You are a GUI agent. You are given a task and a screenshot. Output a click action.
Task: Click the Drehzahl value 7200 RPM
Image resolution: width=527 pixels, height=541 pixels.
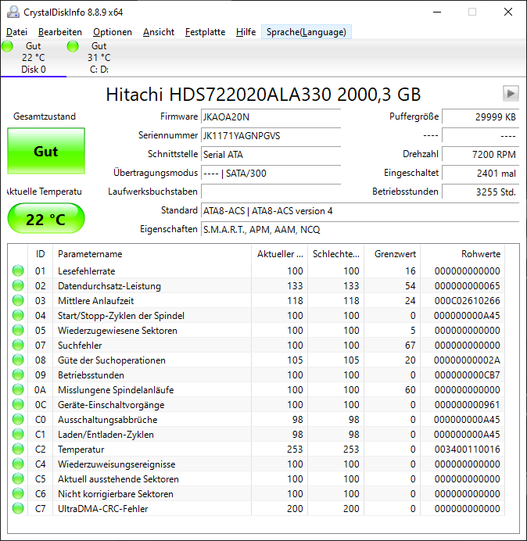(480, 154)
